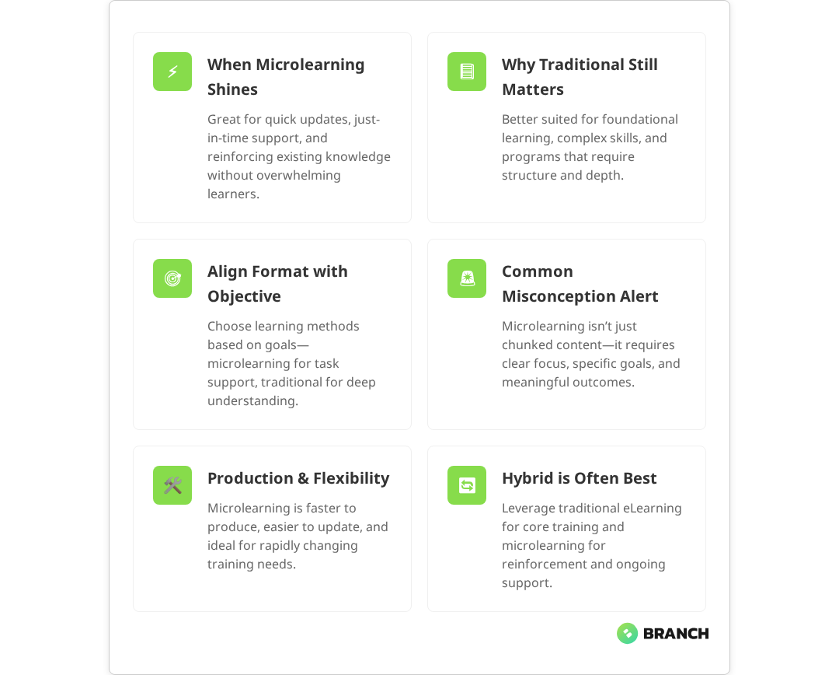The image size is (839, 675).
Task: Click the 'Leverage traditional eLearning' paragraph
Action: pyautogui.click(x=591, y=545)
